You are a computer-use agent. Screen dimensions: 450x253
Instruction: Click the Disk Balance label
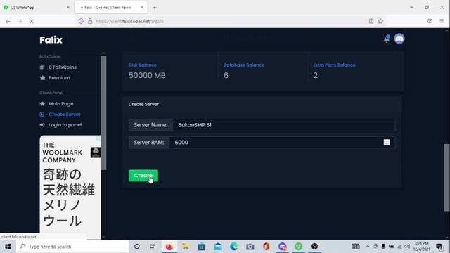[143, 65]
